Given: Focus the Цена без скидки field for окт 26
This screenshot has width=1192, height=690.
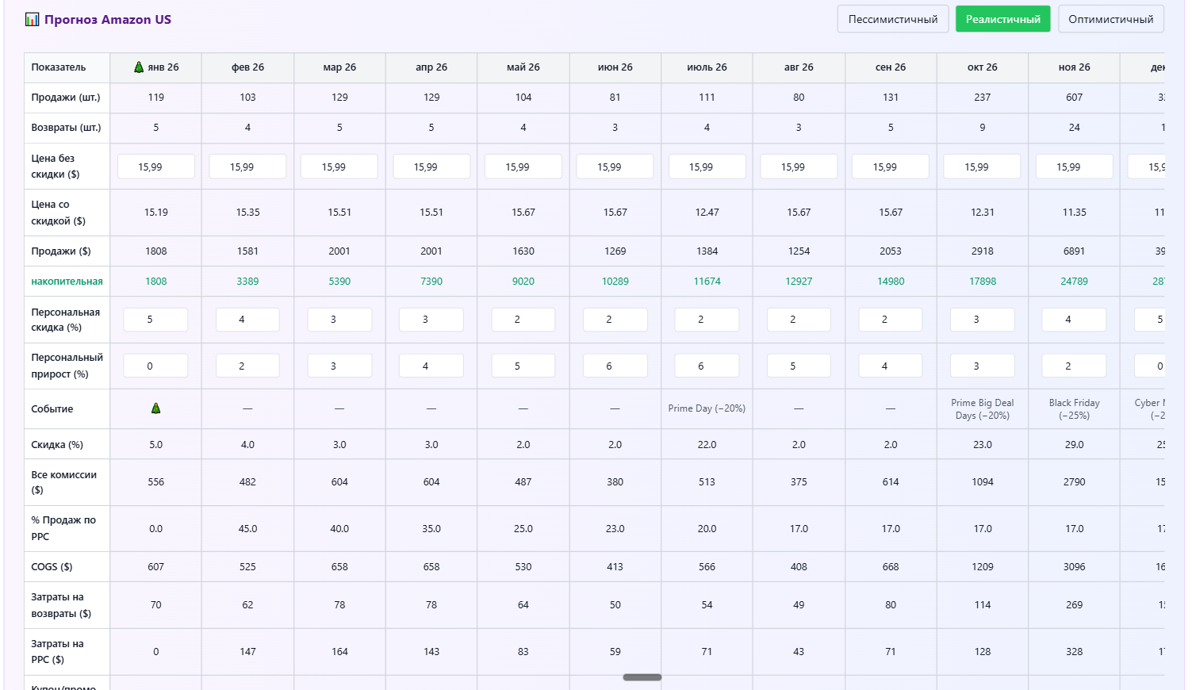Looking at the screenshot, I should [982, 167].
